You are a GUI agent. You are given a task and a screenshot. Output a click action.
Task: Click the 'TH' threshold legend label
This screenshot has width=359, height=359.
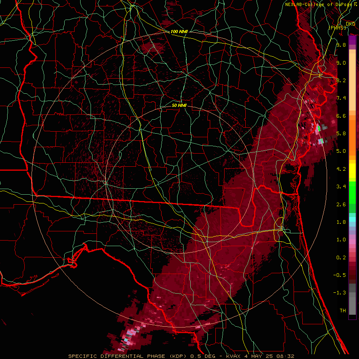tap(343, 311)
